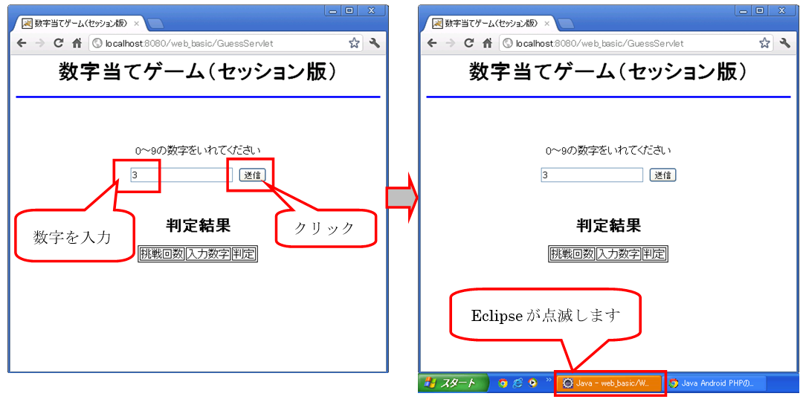Open Windows Media Player quick launch icon
The width and height of the screenshot is (806, 402).
click(532, 383)
